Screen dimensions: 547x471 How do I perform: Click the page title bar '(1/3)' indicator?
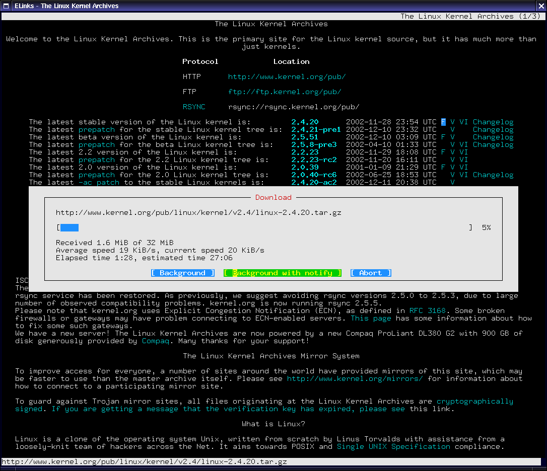[x=529, y=17]
